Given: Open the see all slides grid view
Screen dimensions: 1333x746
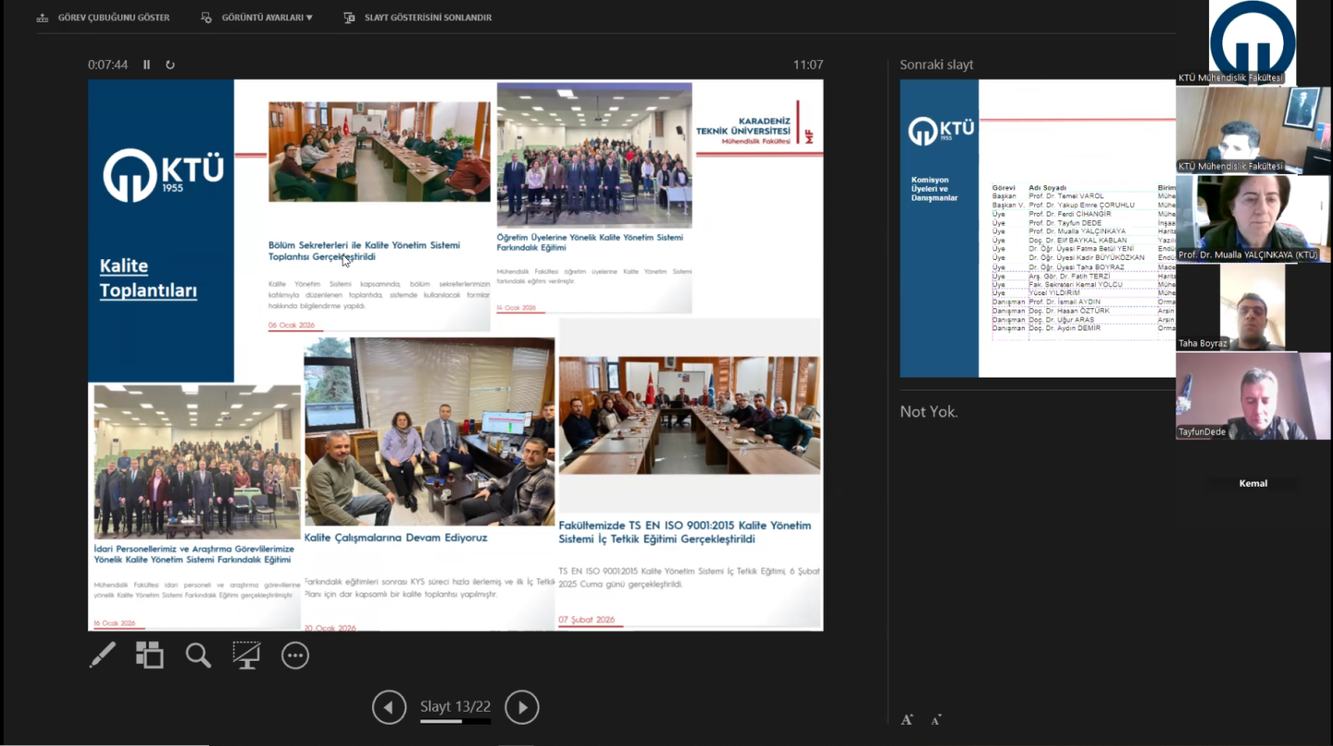Looking at the screenshot, I should pyautogui.click(x=149, y=655).
